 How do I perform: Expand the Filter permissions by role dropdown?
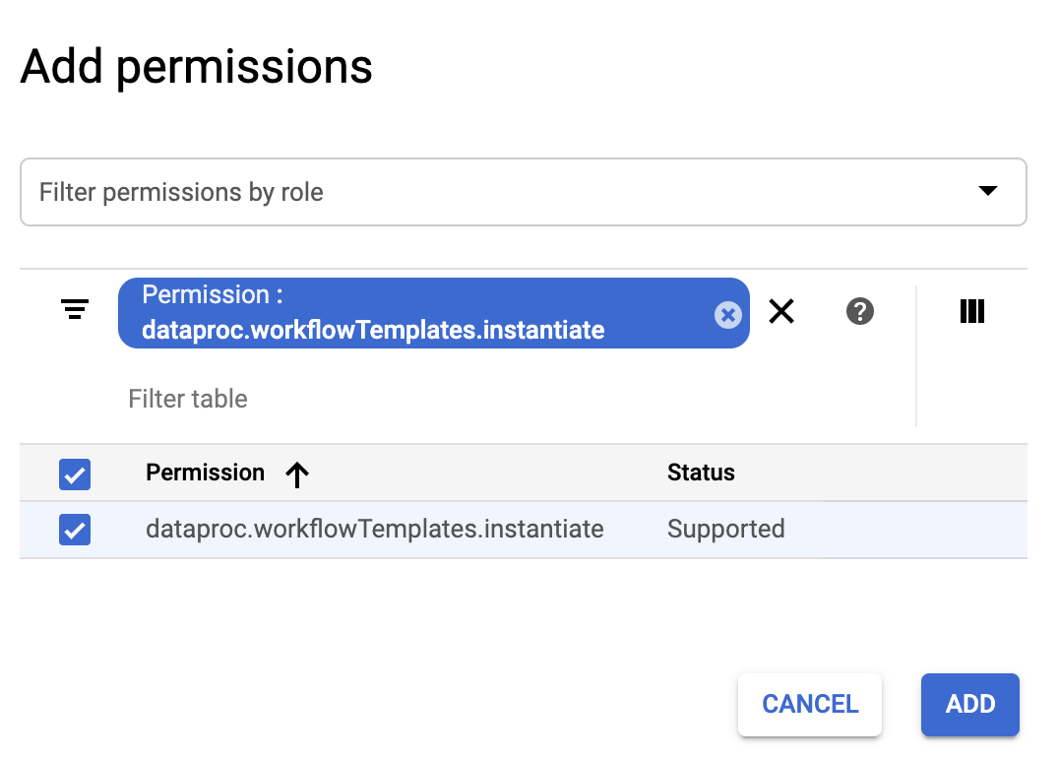pyautogui.click(x=523, y=192)
